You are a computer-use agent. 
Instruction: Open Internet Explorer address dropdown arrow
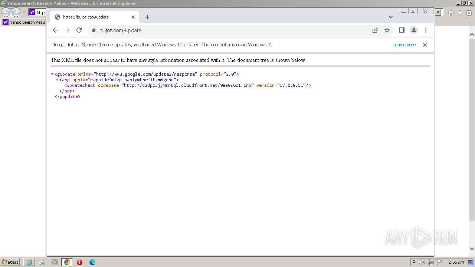pyautogui.click(x=438, y=12)
